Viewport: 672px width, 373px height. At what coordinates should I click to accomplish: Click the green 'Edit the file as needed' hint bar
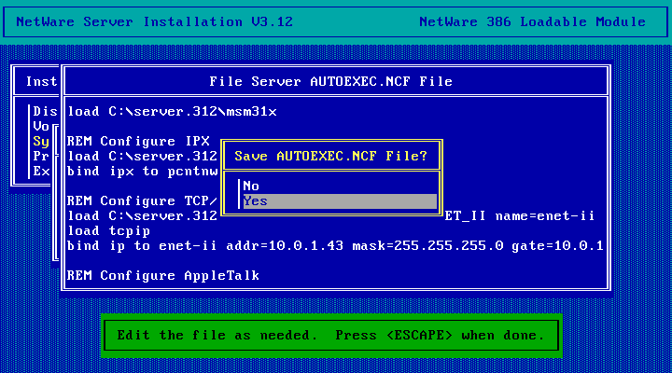pos(330,336)
